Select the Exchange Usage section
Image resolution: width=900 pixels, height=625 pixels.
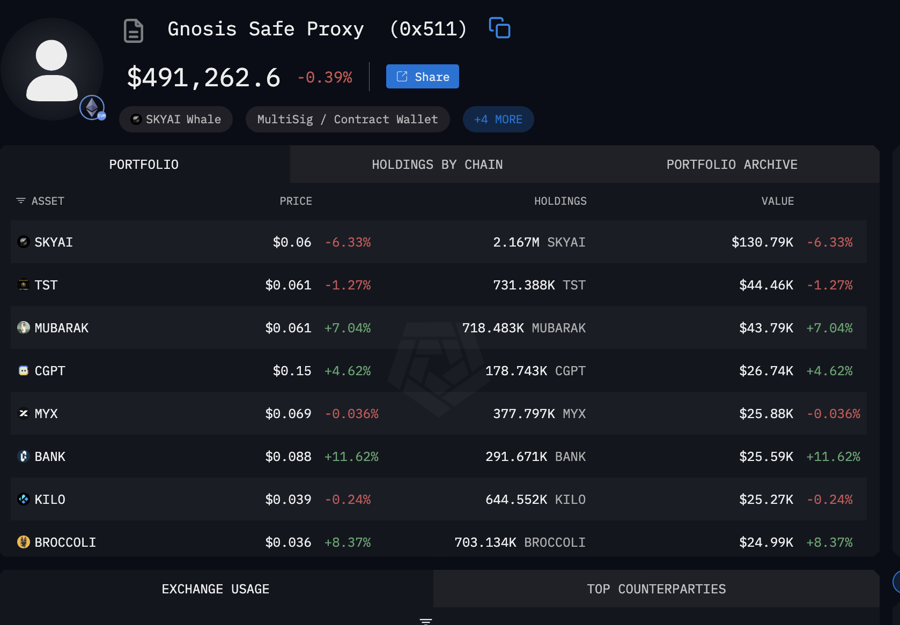[x=216, y=588]
